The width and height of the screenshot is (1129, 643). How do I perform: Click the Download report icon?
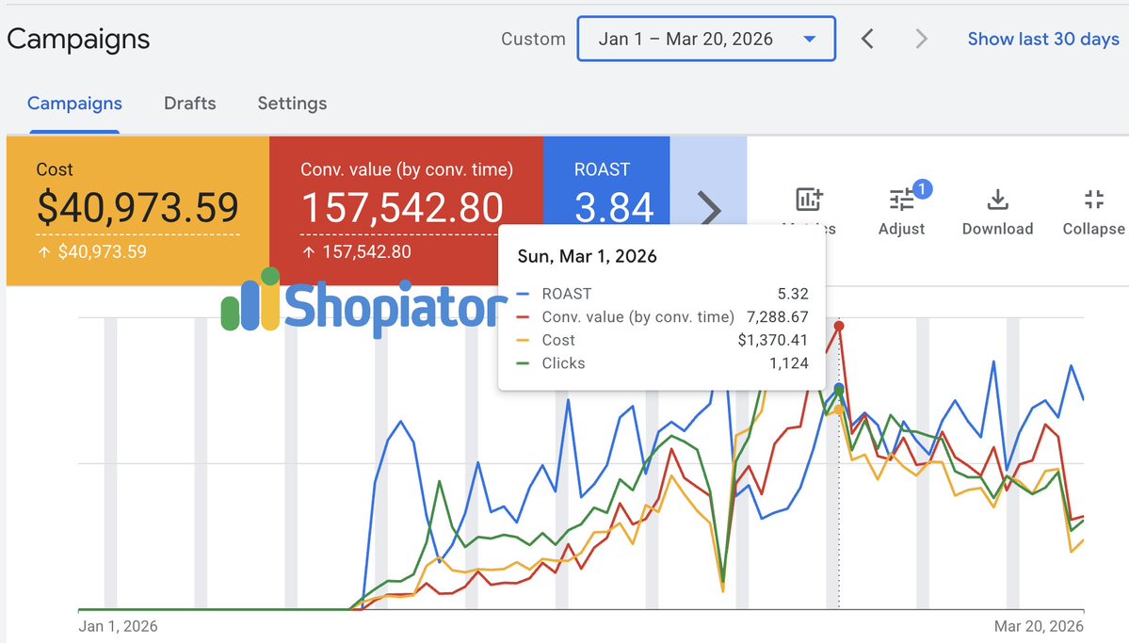(997, 200)
